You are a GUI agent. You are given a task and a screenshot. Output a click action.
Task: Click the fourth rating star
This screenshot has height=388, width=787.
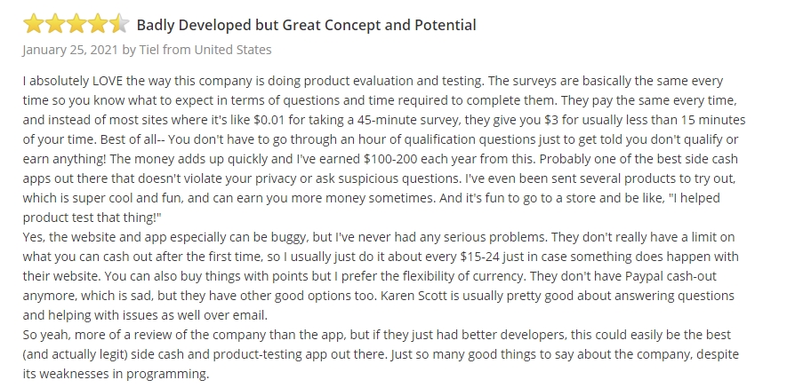(x=98, y=24)
